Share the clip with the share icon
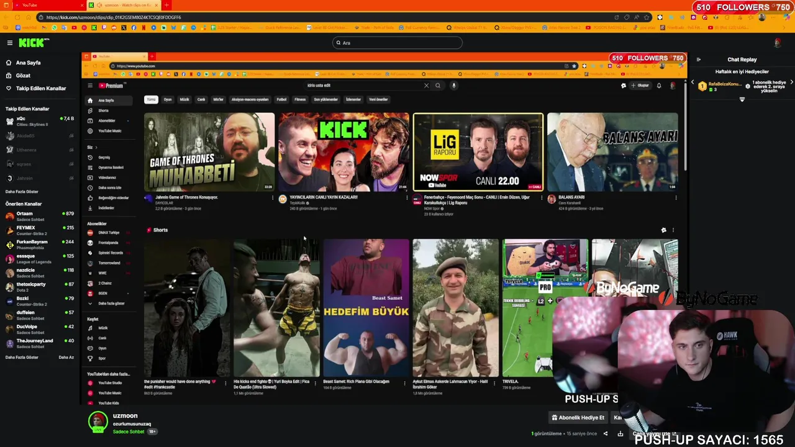 pyautogui.click(x=606, y=434)
